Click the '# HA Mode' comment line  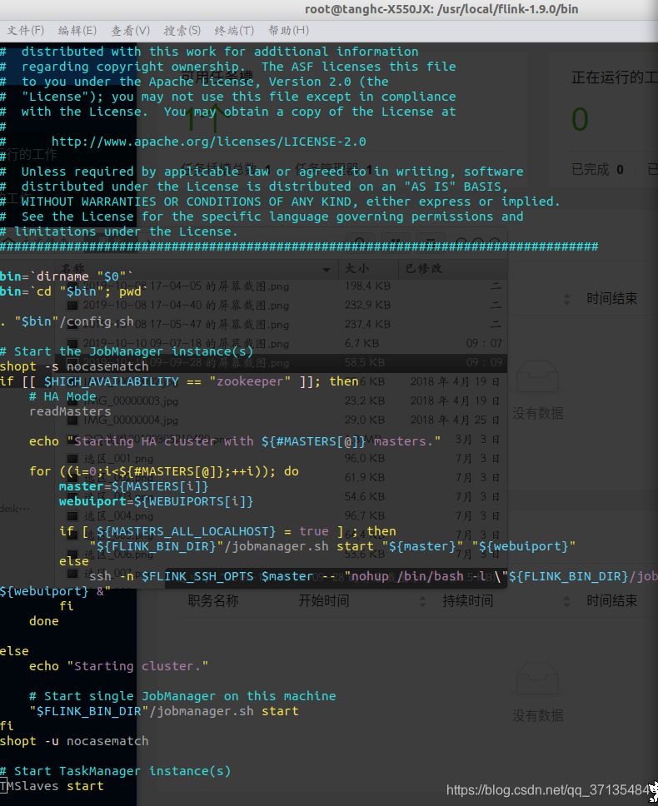tap(62, 397)
